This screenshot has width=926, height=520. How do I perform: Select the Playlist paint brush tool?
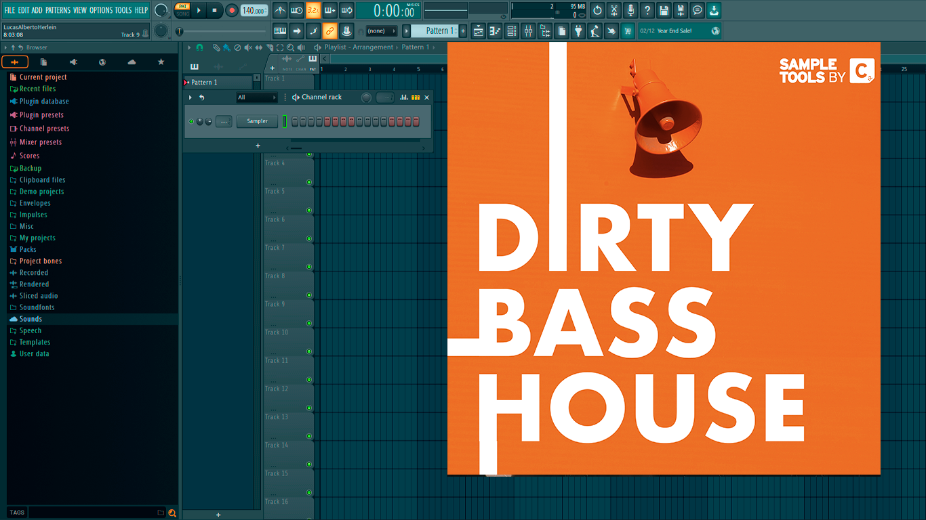pyautogui.click(x=226, y=47)
